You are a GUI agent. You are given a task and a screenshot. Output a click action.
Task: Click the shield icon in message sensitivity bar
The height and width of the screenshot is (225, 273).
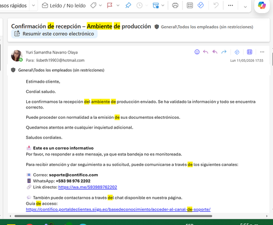[x=13, y=70]
